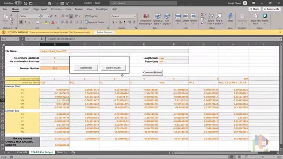Image resolution: width=283 pixels, height=159 pixels.
Task: Toggle Align Left
Action: (63, 22)
